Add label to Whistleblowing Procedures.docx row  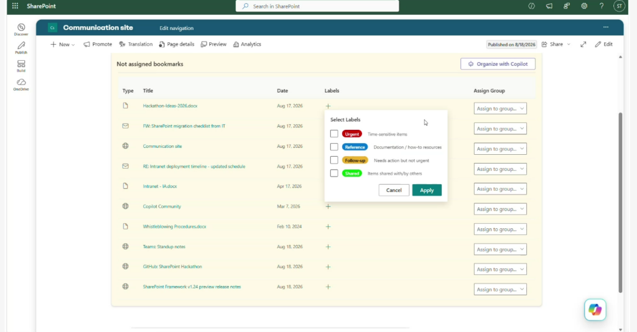pyautogui.click(x=328, y=226)
